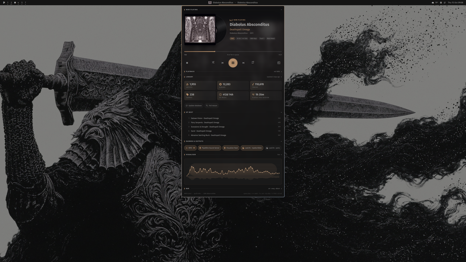Click the refresh icon in Update database
This screenshot has height=262, width=466.
187,106
